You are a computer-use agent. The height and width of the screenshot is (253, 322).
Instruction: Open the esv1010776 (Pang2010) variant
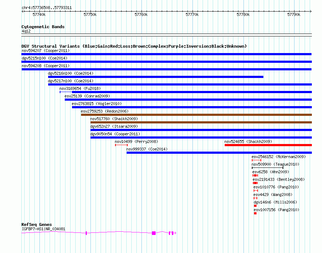point(256,191)
